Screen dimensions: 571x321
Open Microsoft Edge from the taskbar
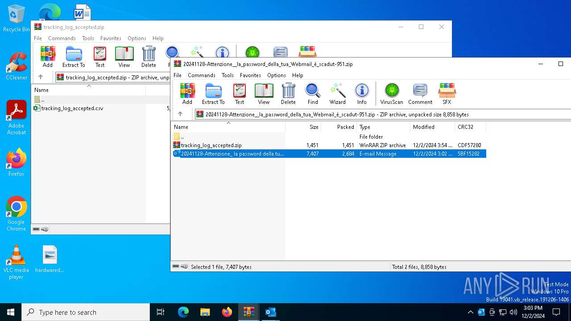pyautogui.click(x=183, y=312)
